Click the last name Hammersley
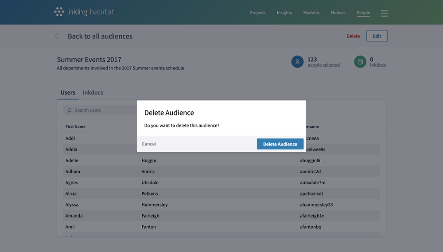Image resolution: width=443 pixels, height=252 pixels. [x=155, y=205]
